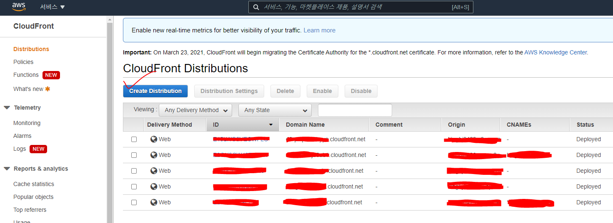The width and height of the screenshot is (613, 223).
Task: Click the Enable button
Action: 323,91
